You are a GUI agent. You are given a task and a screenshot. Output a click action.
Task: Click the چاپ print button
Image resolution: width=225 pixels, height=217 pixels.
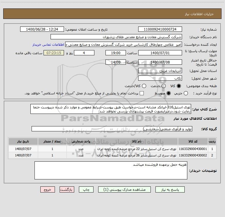86,190
